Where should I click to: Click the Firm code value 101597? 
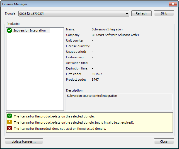[97, 74]
